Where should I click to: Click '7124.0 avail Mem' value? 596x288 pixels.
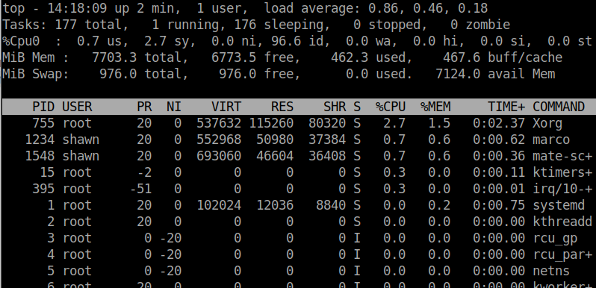coord(495,74)
